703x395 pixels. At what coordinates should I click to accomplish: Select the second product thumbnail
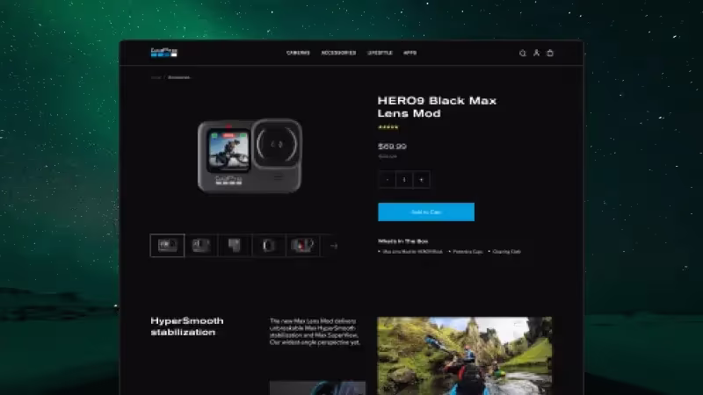201,246
